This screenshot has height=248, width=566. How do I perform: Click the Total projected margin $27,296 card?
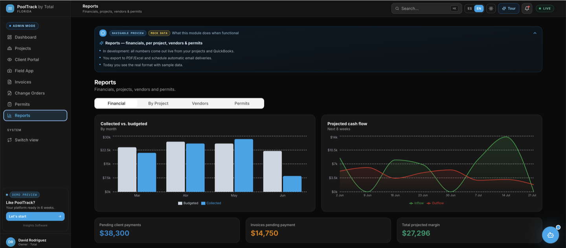click(x=469, y=230)
